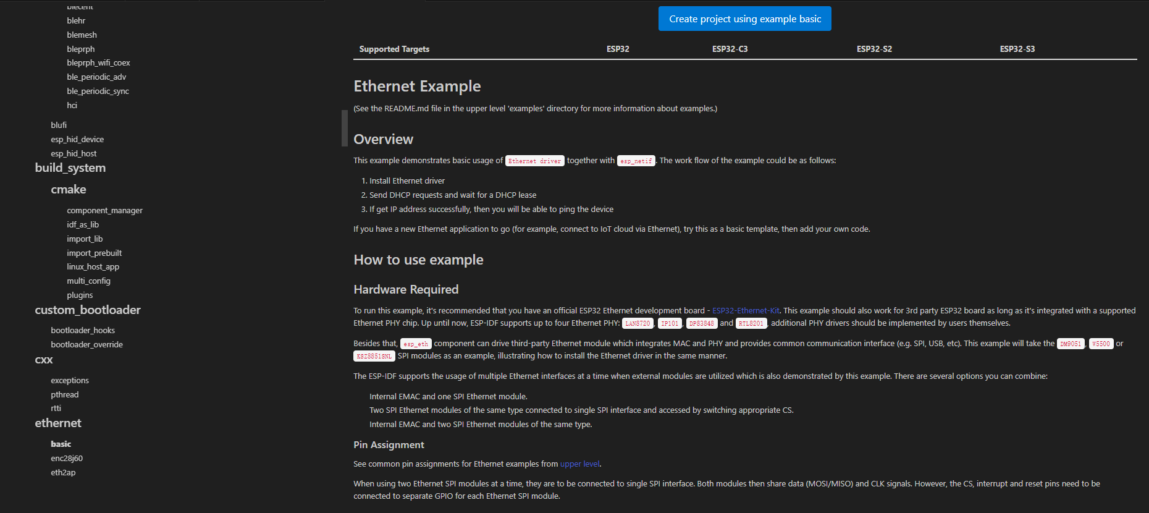Open import_prebuilt example
Image resolution: width=1149 pixels, height=513 pixels.
[x=94, y=253]
